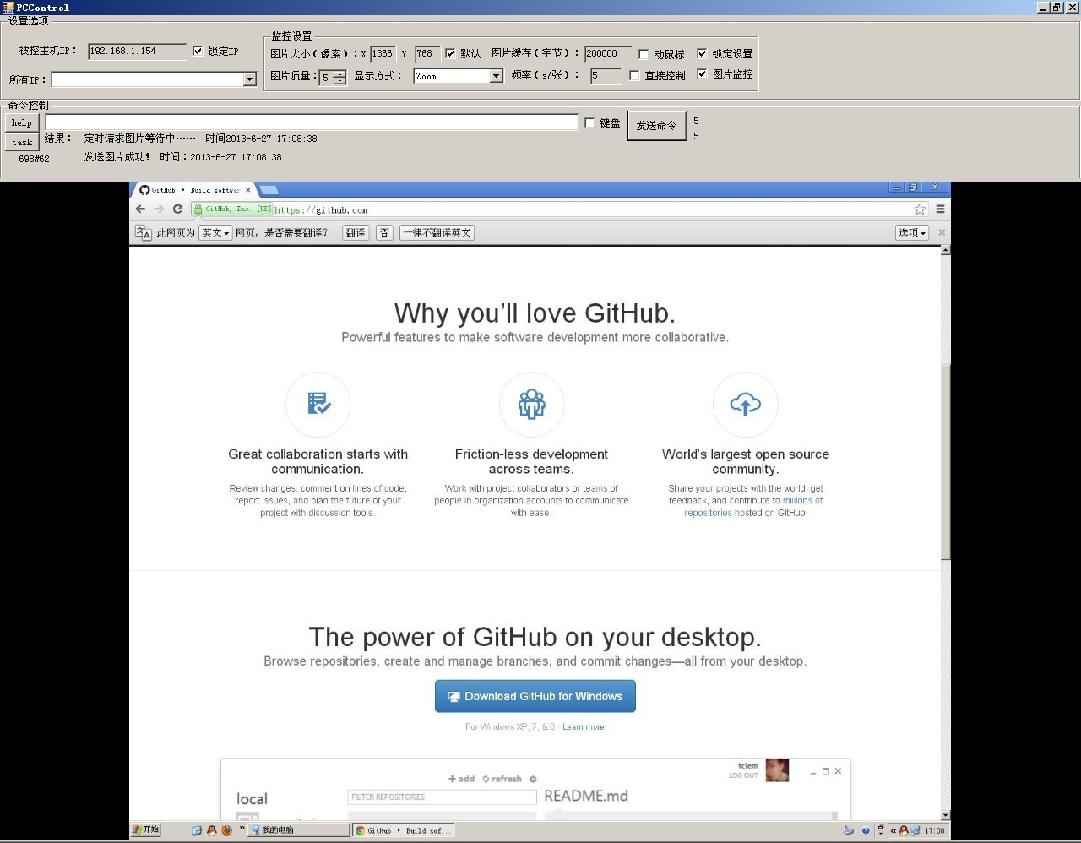The image size is (1081, 843).
Task: Click the green SSL lock badge
Action: pyautogui.click(x=231, y=209)
